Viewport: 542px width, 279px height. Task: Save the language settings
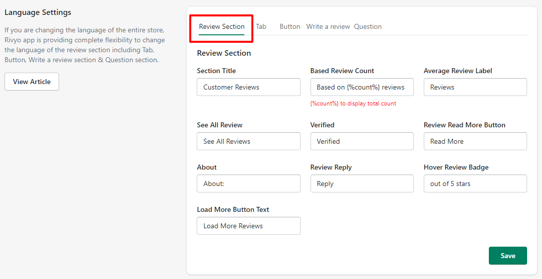pyautogui.click(x=508, y=256)
